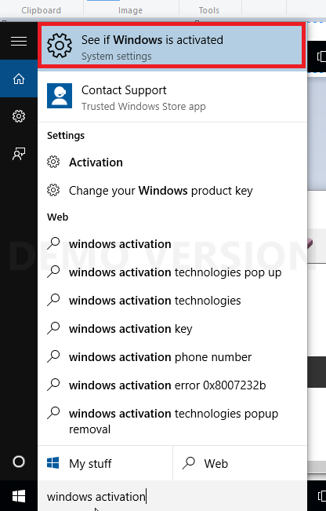Switch to the Web search filter
The image size is (326, 511).
coord(240,463)
